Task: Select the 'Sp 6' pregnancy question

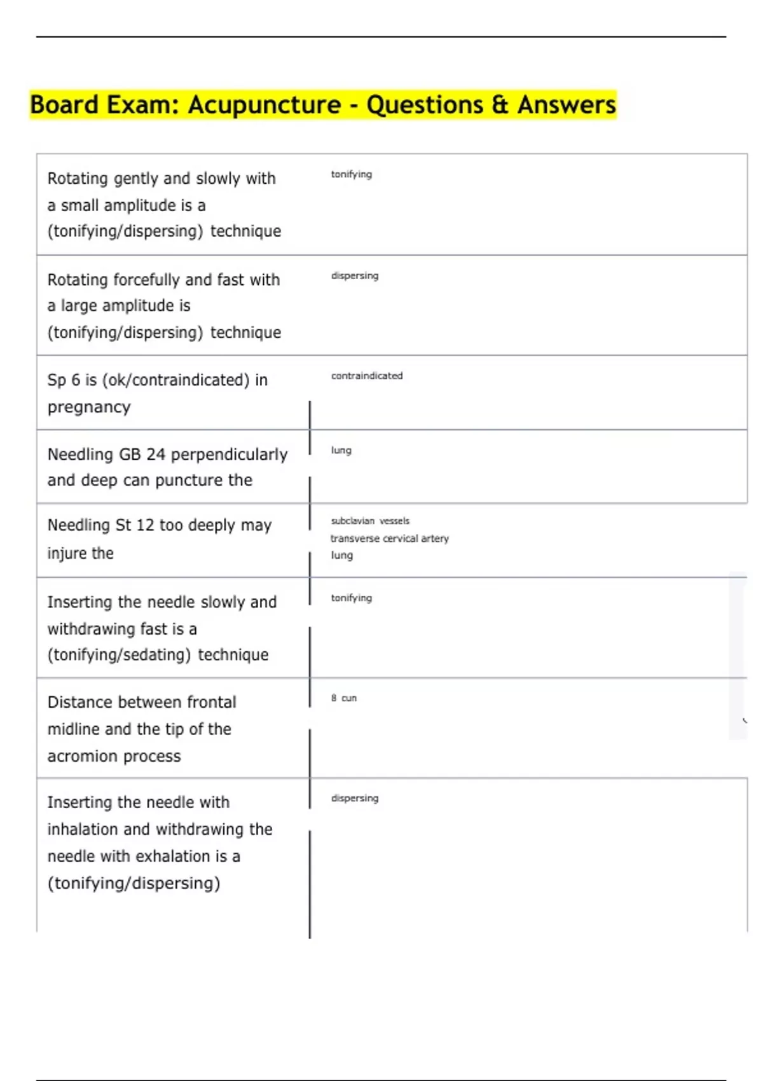Action: click(157, 393)
